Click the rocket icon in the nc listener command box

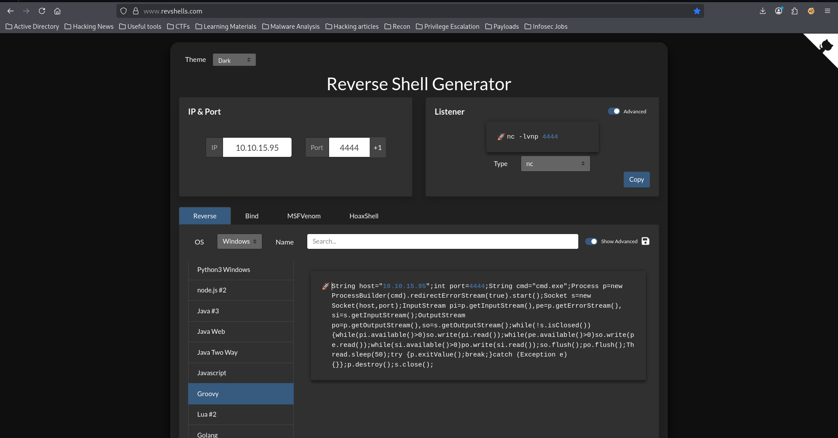[x=501, y=136]
